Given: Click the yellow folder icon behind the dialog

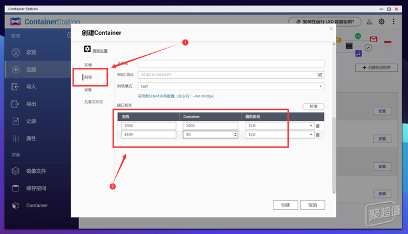Looking at the screenshot, I should pos(339,39).
